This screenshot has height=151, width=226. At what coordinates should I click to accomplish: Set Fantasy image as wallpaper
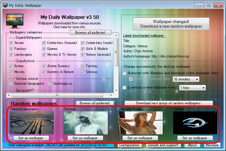tap(85, 138)
